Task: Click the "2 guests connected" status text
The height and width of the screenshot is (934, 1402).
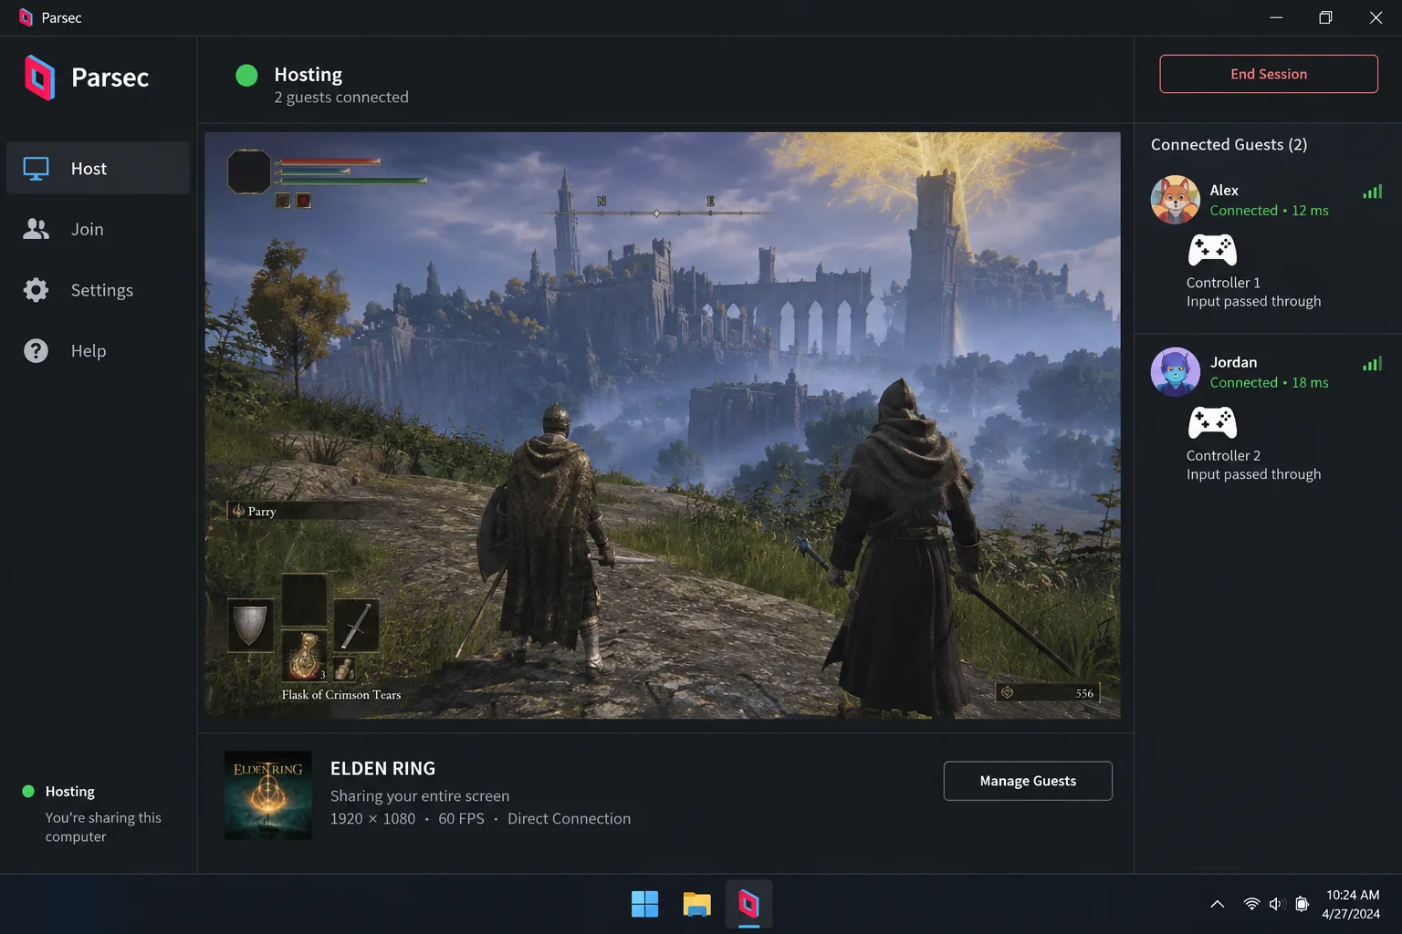Action: 341,98
